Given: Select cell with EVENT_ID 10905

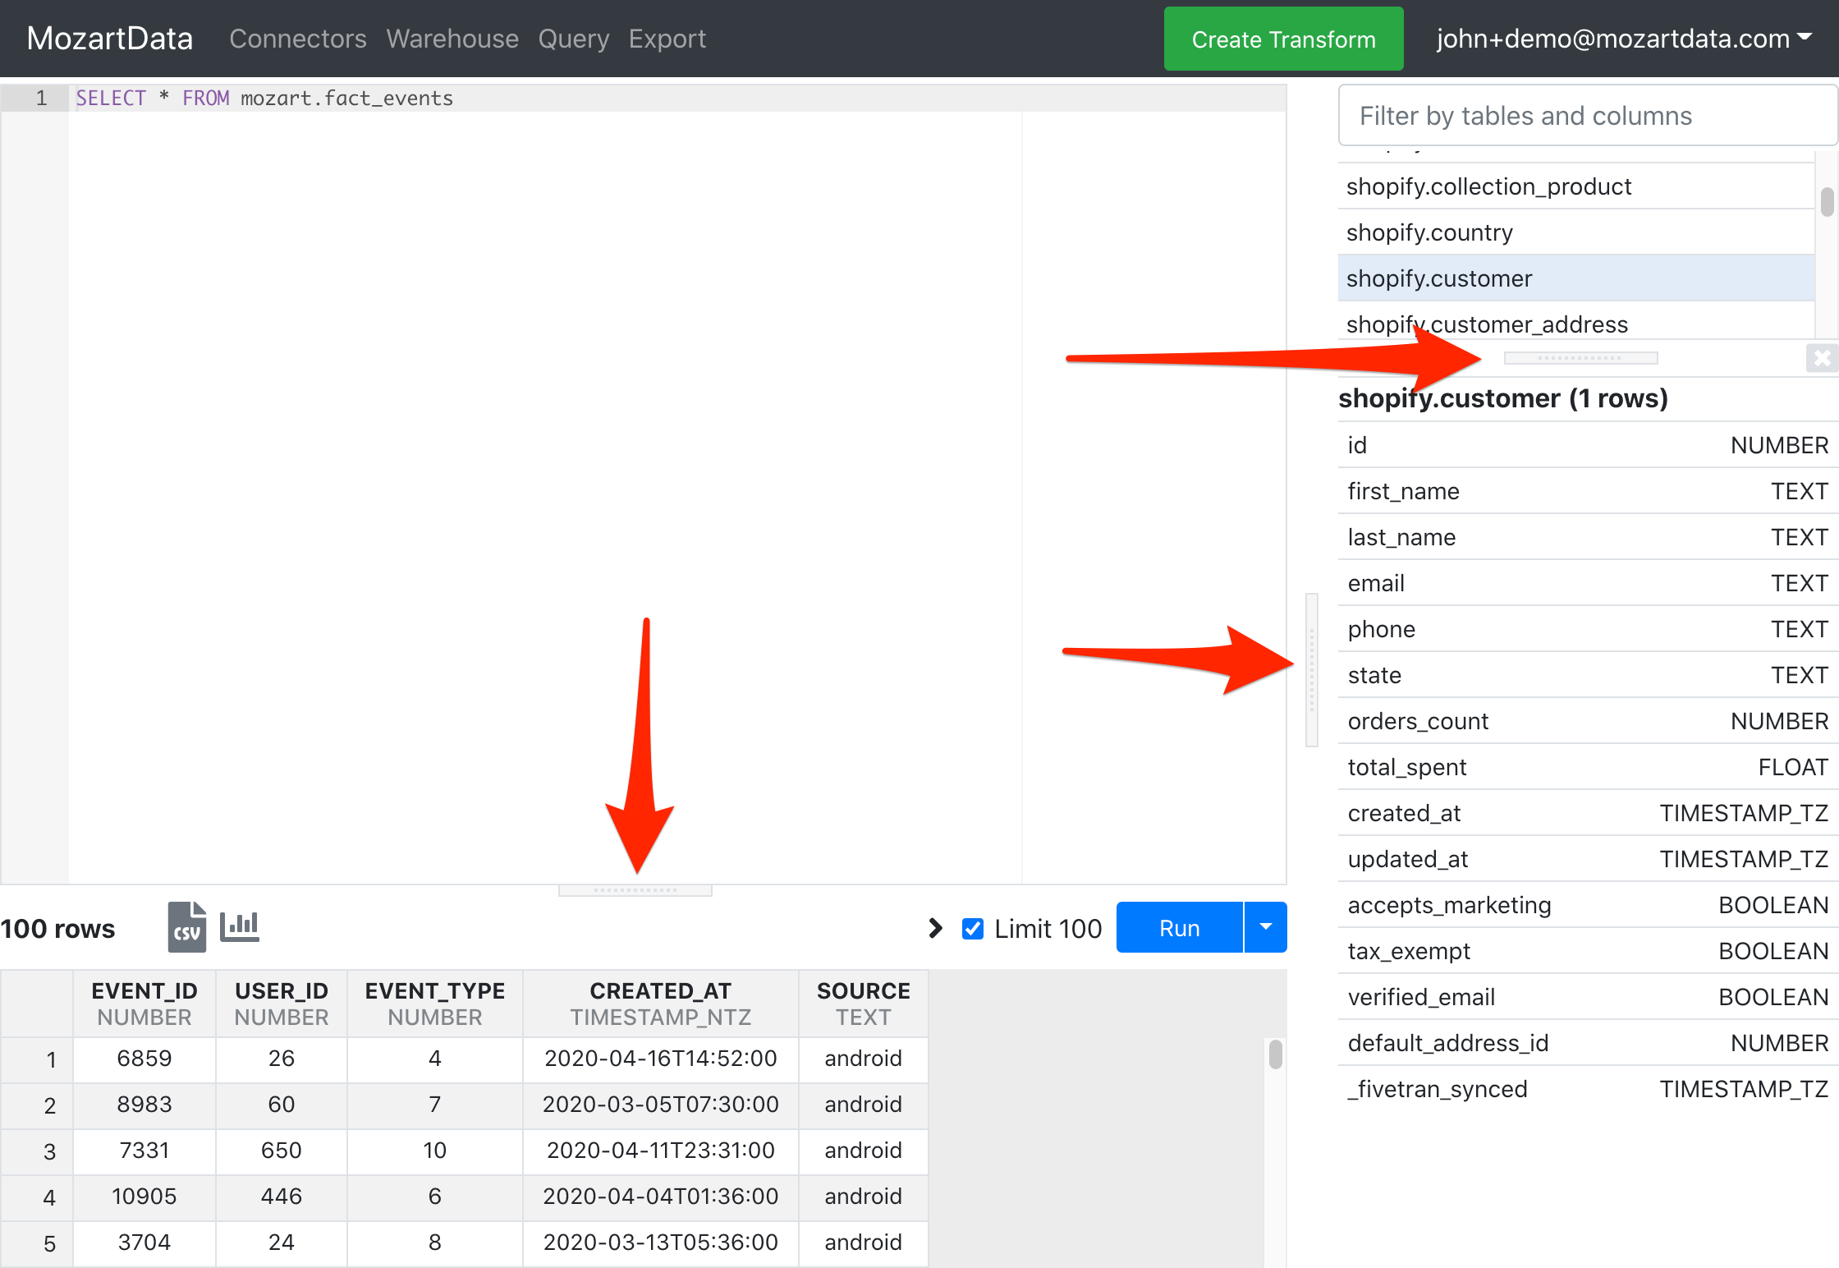Looking at the screenshot, I should pos(144,1197).
